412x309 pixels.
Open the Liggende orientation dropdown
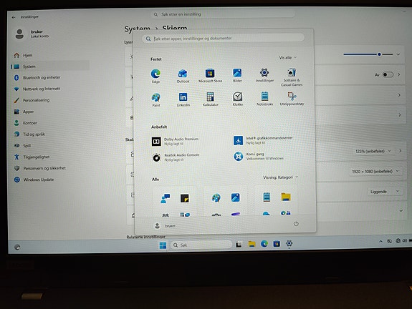(383, 192)
